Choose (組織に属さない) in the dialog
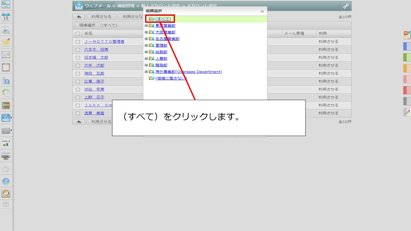The width and height of the screenshot is (411, 231). click(171, 78)
